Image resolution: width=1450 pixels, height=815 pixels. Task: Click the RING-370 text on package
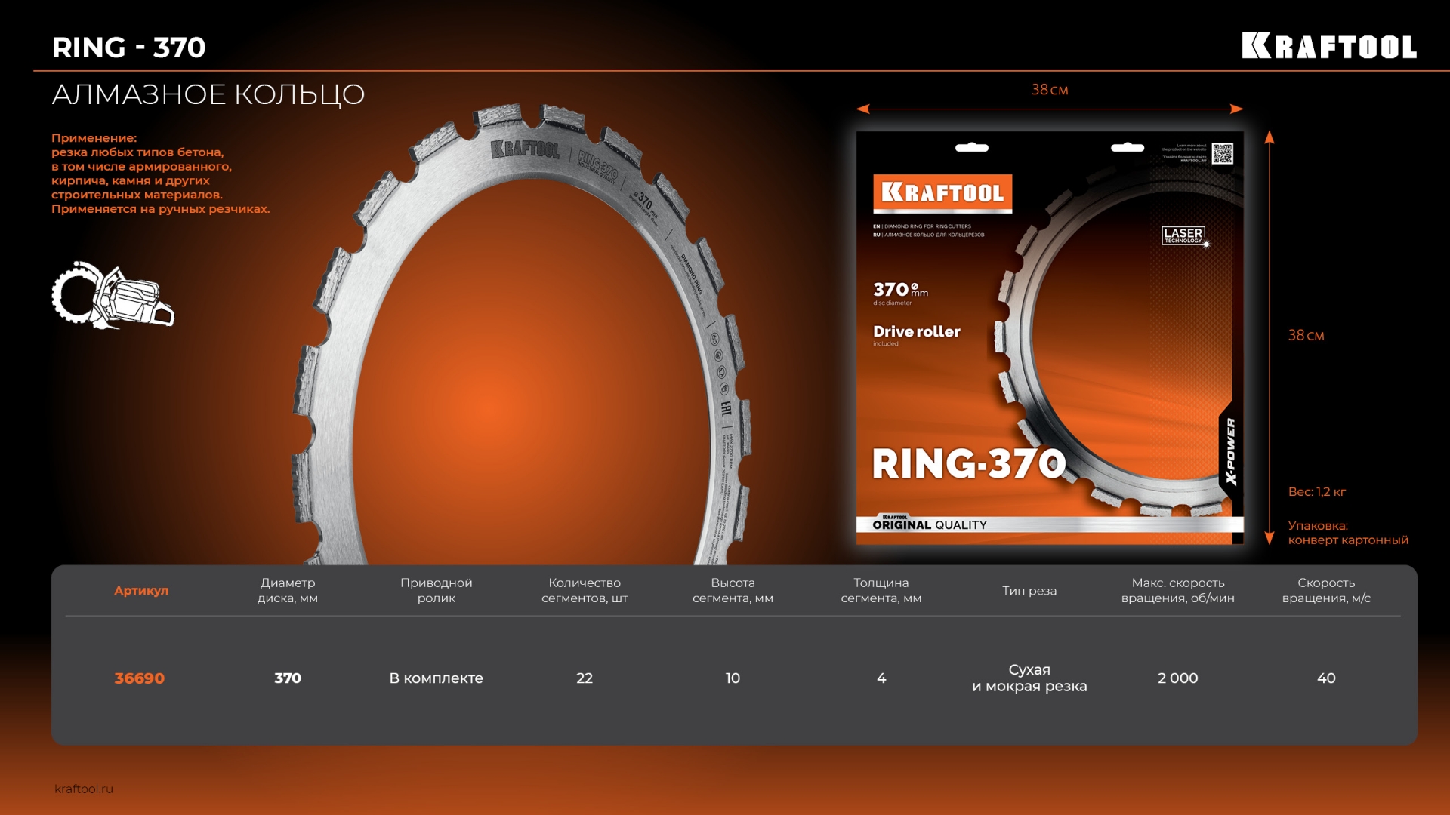pos(969,463)
